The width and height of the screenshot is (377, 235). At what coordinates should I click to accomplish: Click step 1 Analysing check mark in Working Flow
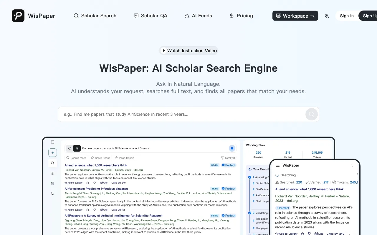(x=250, y=177)
